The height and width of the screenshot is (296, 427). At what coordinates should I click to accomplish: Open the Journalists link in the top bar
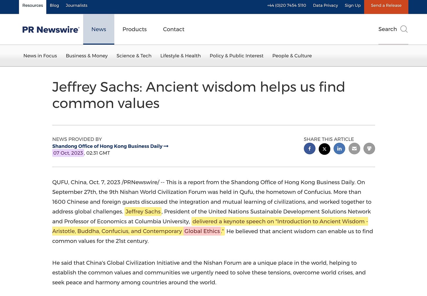coord(77,6)
